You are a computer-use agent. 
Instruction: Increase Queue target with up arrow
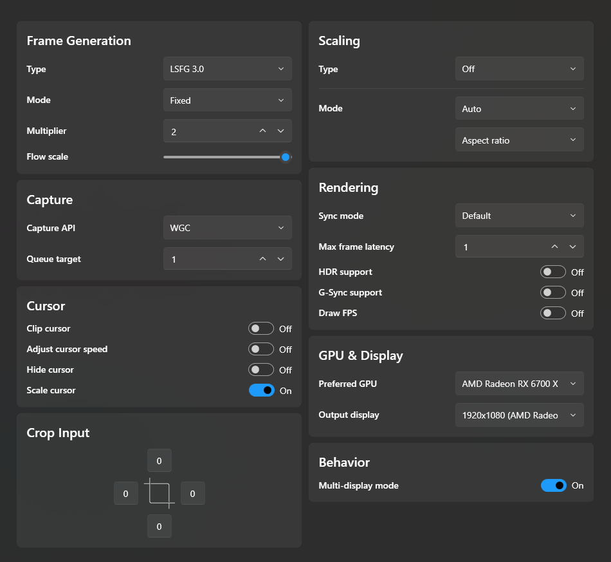tap(262, 259)
